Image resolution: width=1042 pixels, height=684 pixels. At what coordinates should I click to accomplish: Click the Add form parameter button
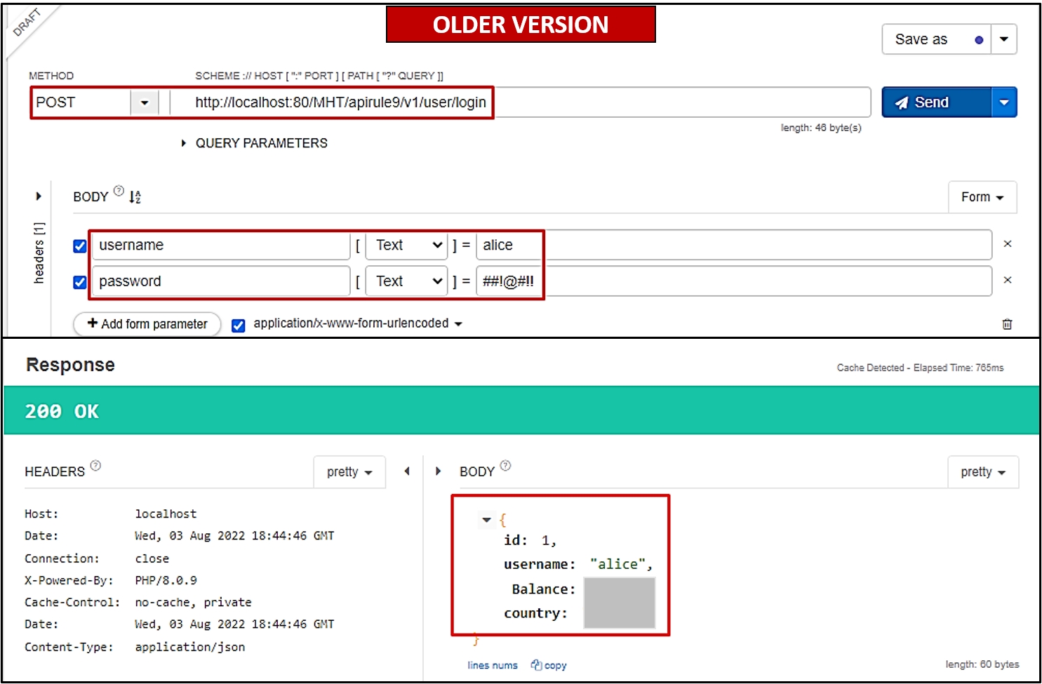[x=147, y=324]
